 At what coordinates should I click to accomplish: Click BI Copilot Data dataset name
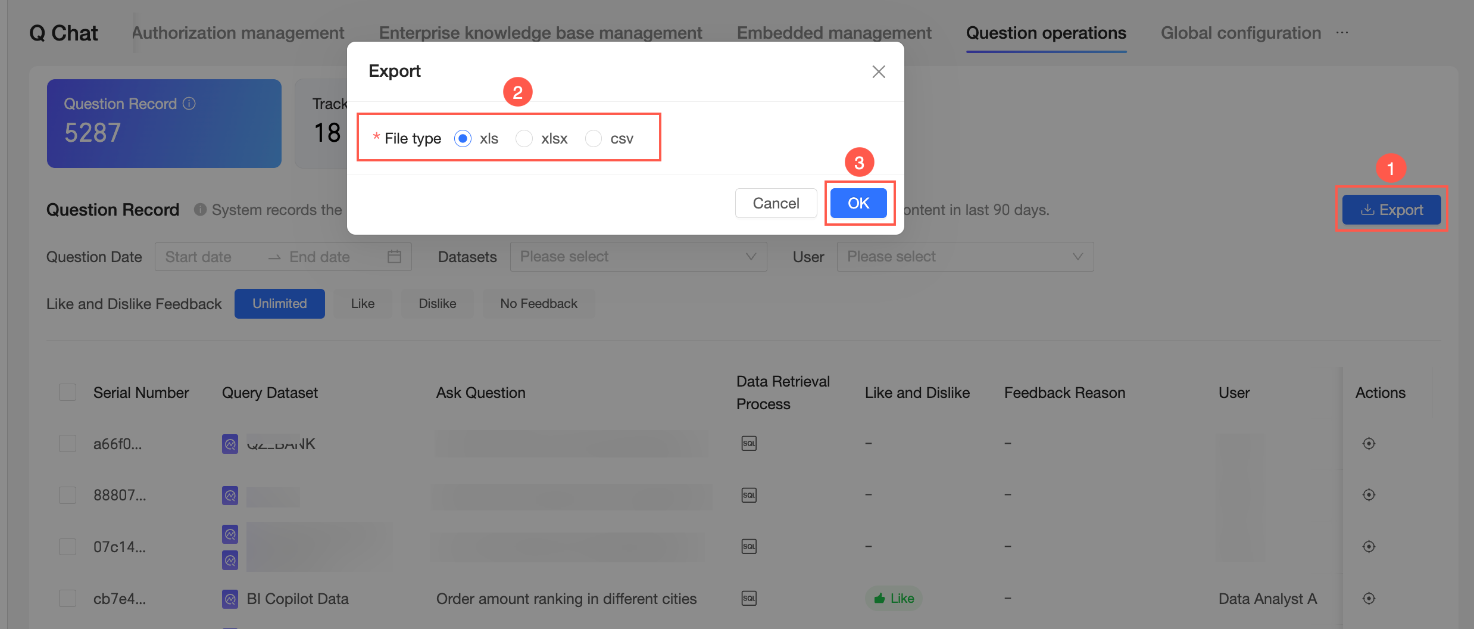coord(298,599)
